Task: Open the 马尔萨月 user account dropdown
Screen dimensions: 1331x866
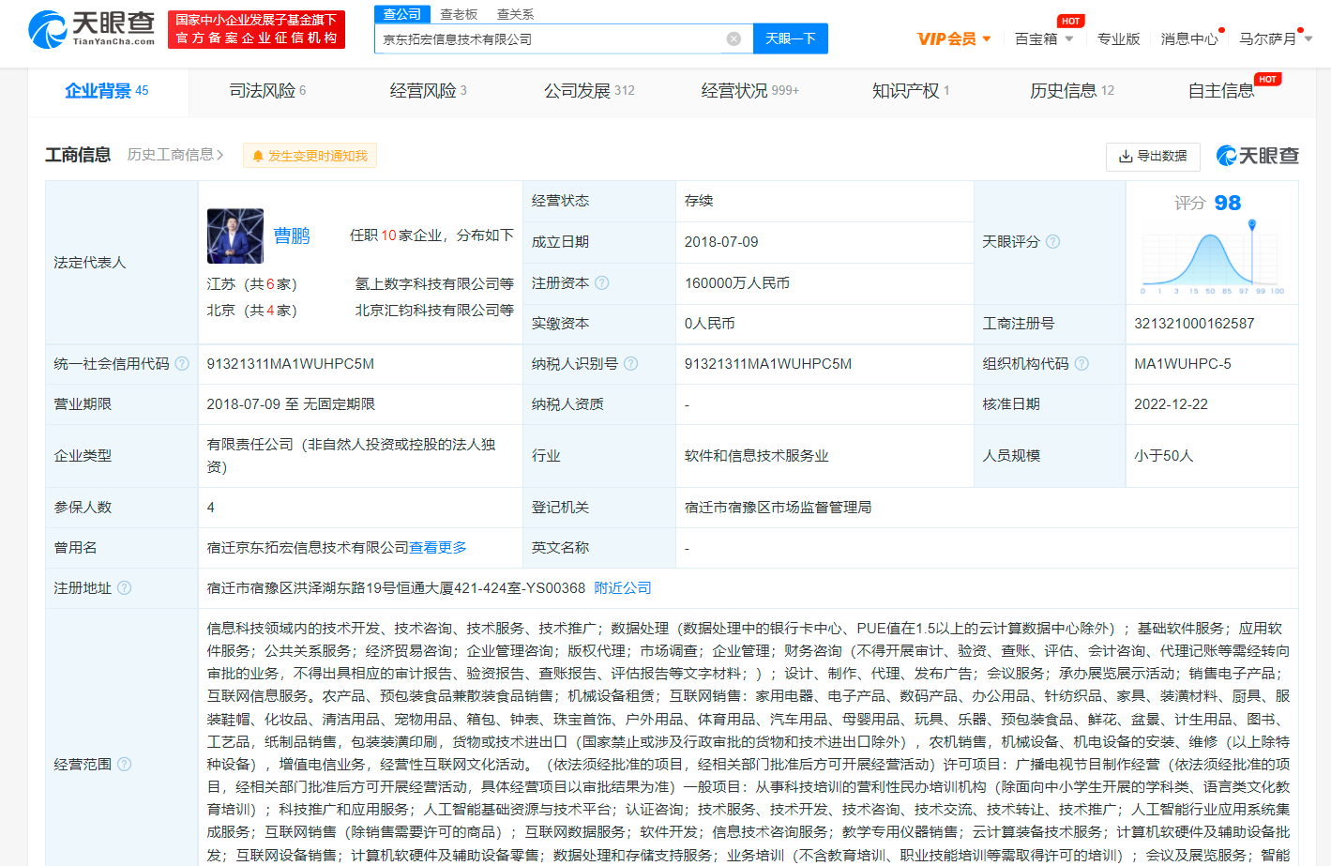Action: tap(1308, 39)
